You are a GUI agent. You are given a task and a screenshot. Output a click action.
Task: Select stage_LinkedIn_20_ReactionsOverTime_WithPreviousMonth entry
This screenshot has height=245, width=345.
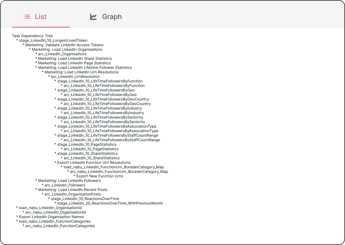[x=110, y=203]
